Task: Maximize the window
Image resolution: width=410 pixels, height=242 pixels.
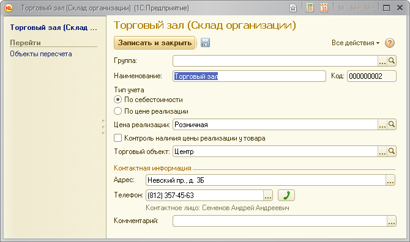Action: pos(387,8)
